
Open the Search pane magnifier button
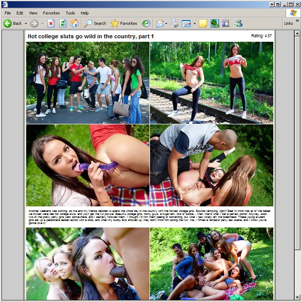(95, 24)
